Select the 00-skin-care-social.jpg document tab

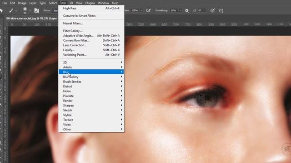(31, 18)
